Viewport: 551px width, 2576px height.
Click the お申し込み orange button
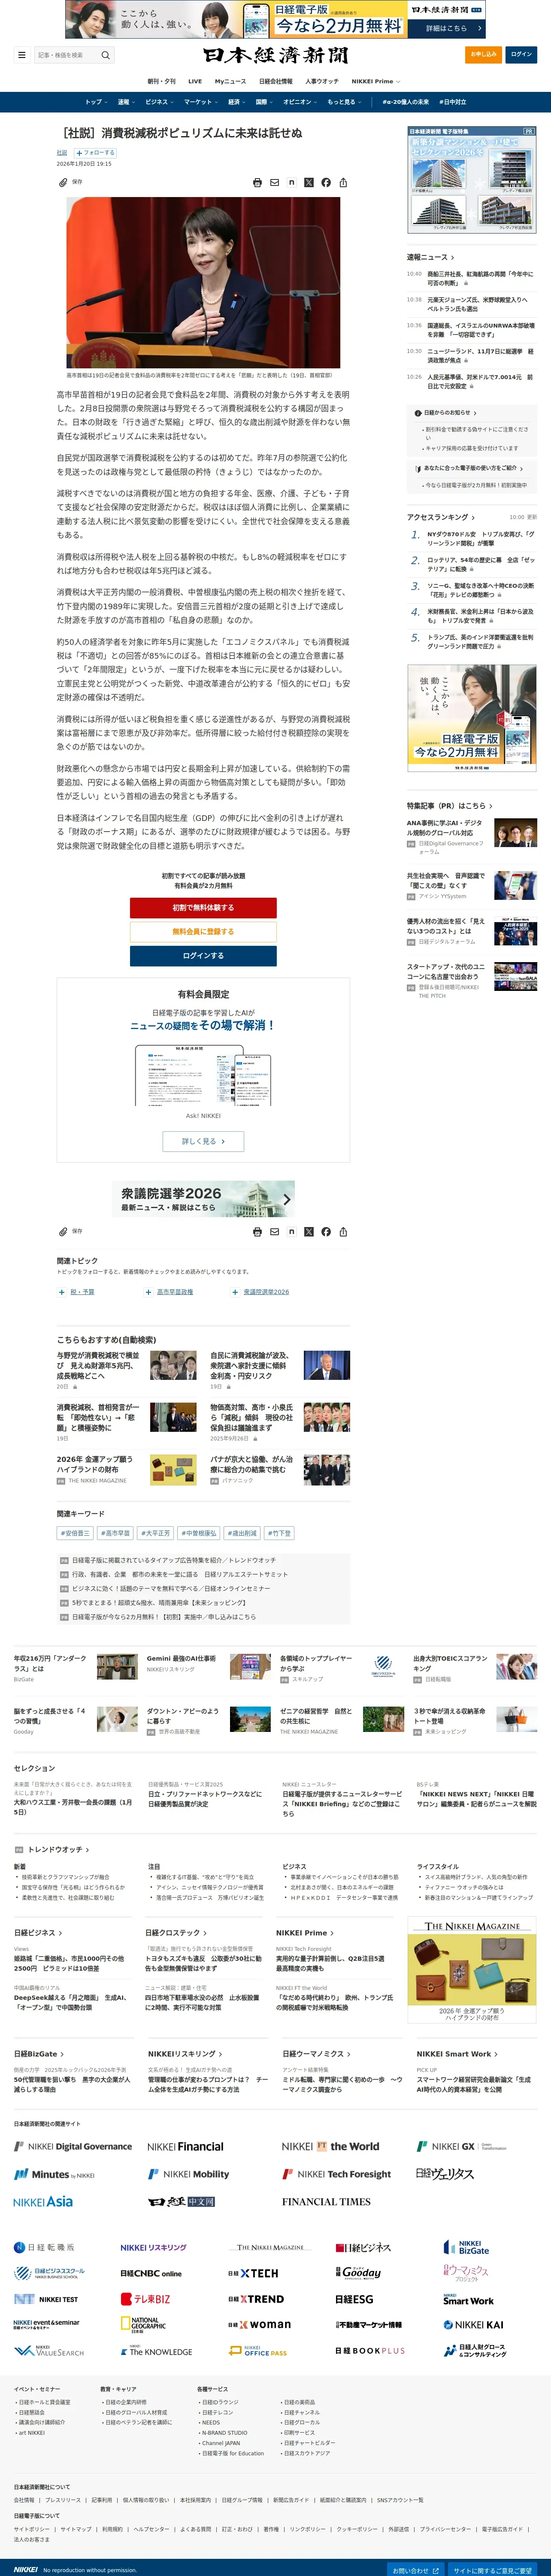tap(484, 54)
